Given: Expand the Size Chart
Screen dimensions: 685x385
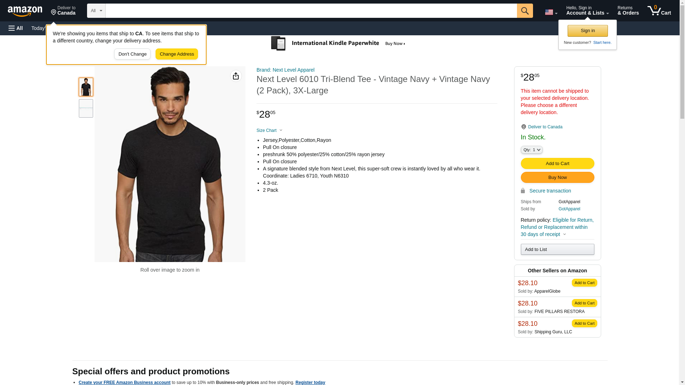Looking at the screenshot, I should coord(269,130).
